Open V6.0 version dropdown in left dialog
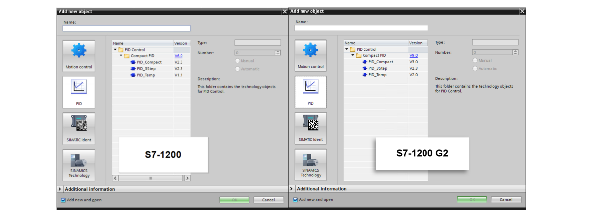Screen dimensions: 607x217 tap(179, 56)
